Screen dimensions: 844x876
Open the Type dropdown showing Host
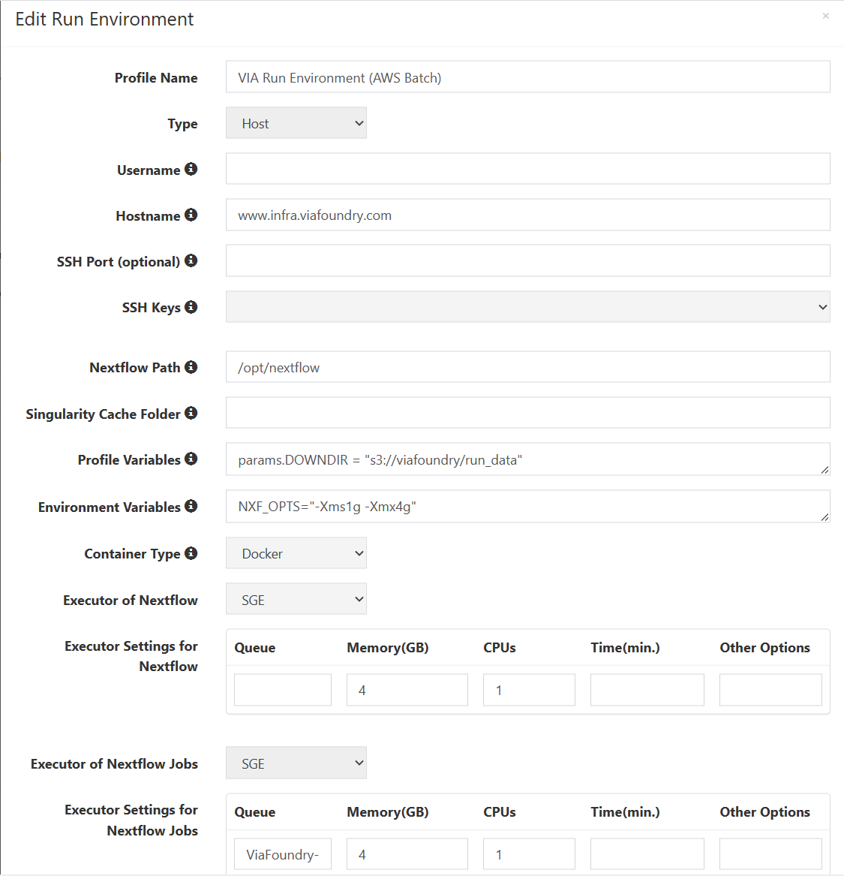tap(296, 123)
